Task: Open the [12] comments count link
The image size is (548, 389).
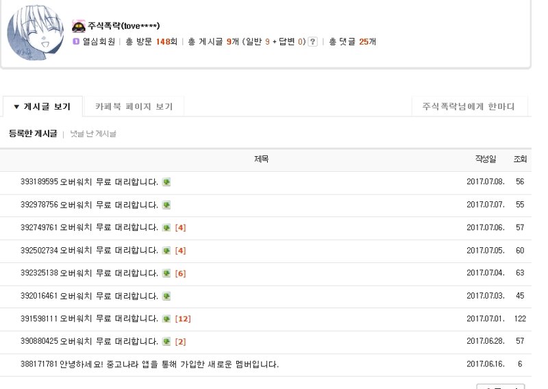Action: pos(183,318)
